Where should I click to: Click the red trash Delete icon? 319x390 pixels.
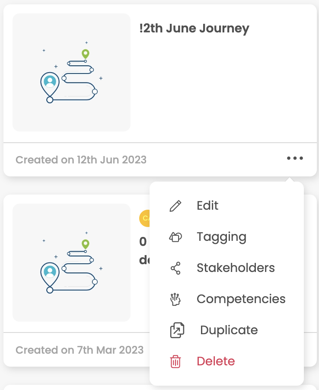[x=175, y=361]
